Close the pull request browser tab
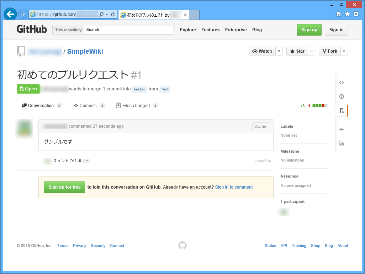 click(x=185, y=15)
